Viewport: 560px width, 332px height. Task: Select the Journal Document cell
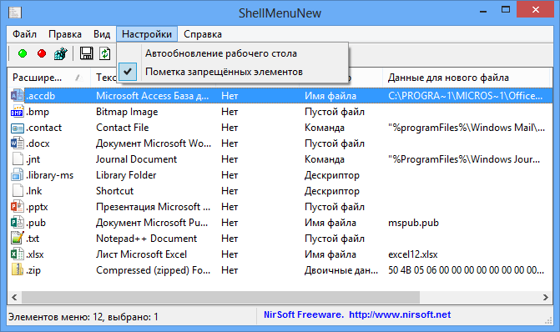[x=136, y=159]
